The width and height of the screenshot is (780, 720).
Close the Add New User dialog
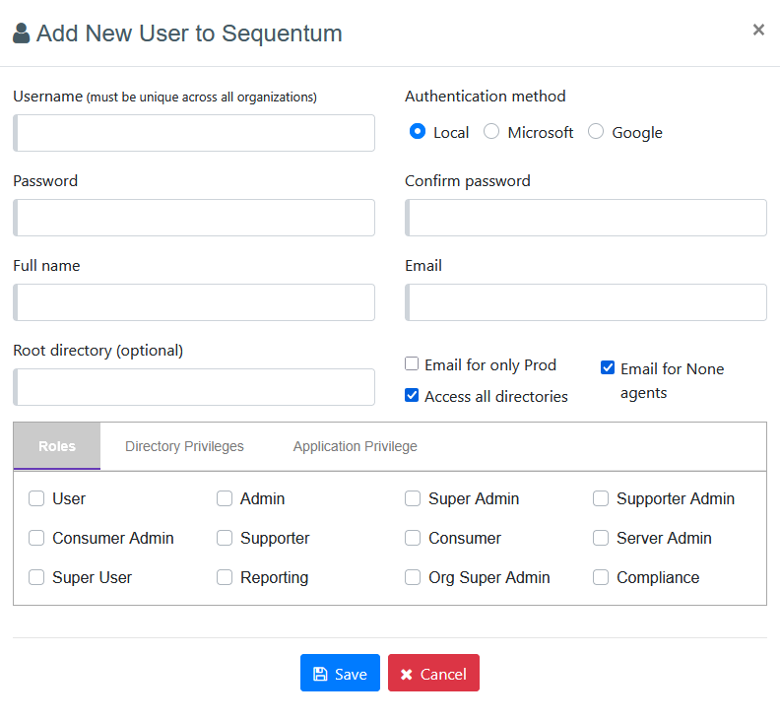click(758, 30)
